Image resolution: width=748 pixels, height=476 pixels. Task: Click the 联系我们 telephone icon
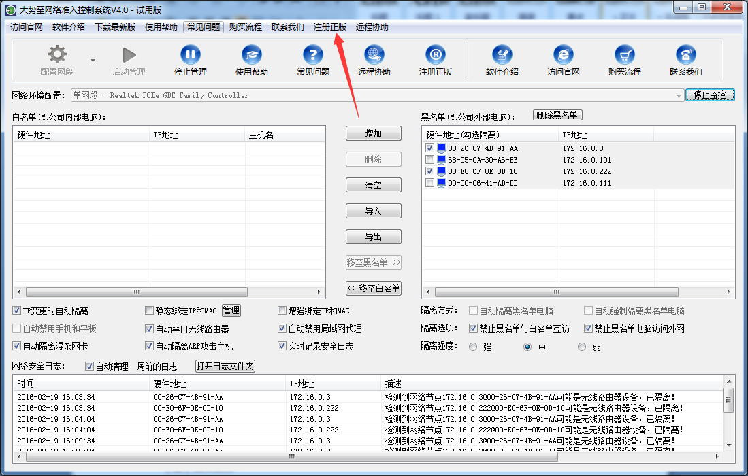(x=685, y=54)
